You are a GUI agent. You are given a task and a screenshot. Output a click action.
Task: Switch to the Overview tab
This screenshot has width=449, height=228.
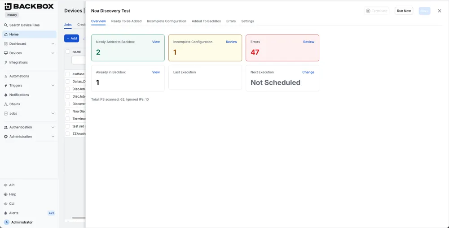(98, 21)
